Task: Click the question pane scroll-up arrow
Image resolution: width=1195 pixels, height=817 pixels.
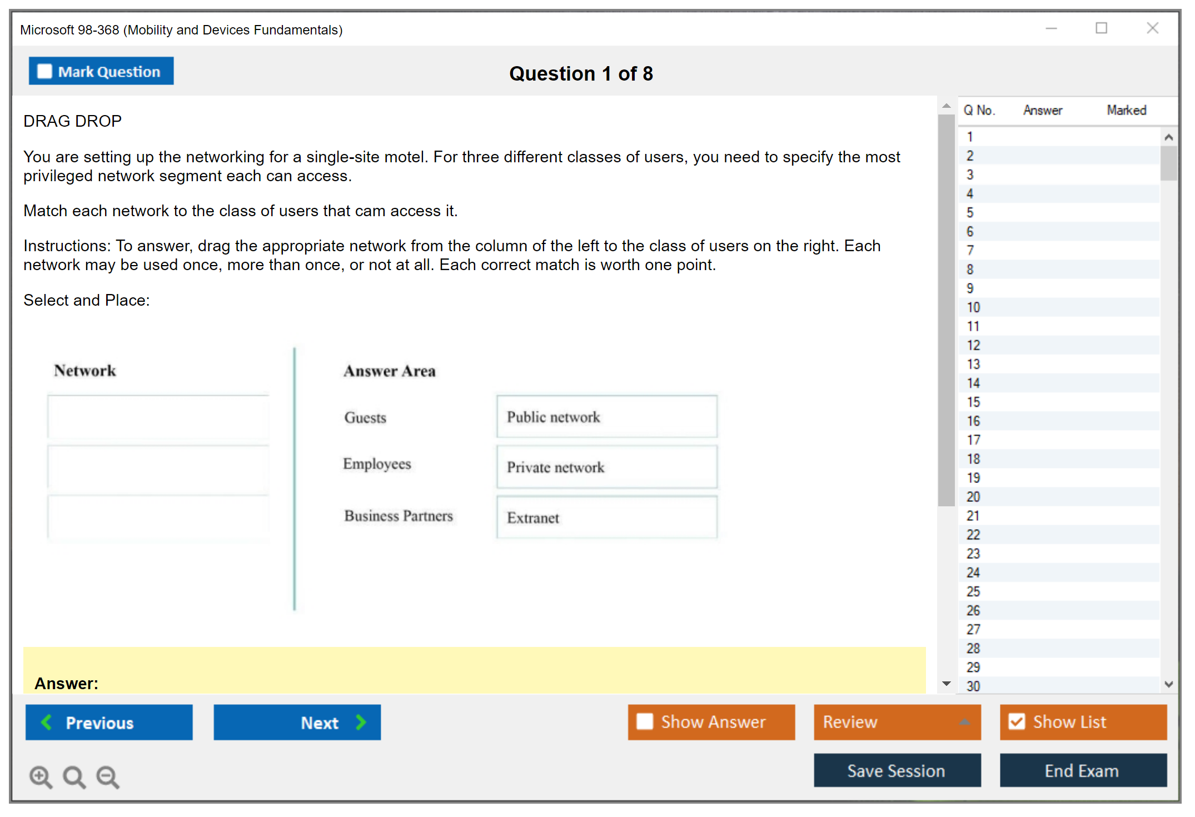Action: click(946, 106)
